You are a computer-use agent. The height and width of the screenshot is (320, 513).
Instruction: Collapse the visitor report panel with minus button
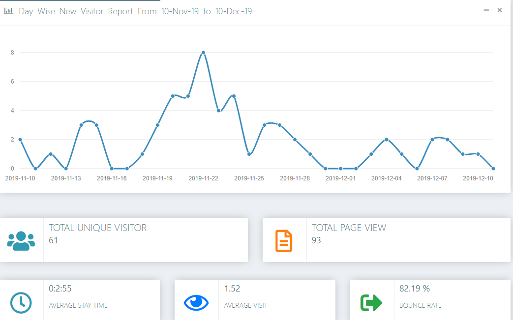pos(486,10)
